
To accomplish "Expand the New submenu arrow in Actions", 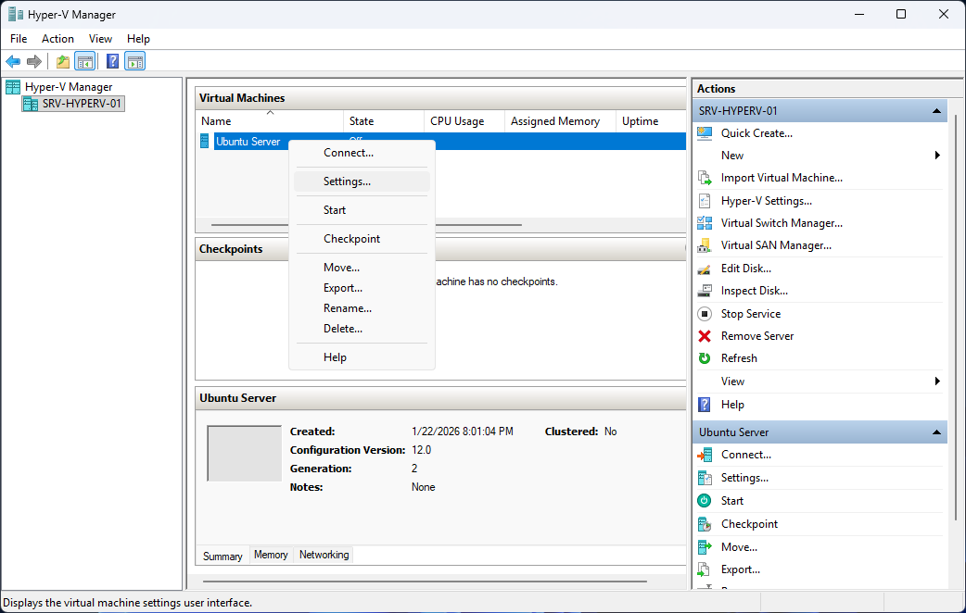I will pyautogui.click(x=937, y=156).
